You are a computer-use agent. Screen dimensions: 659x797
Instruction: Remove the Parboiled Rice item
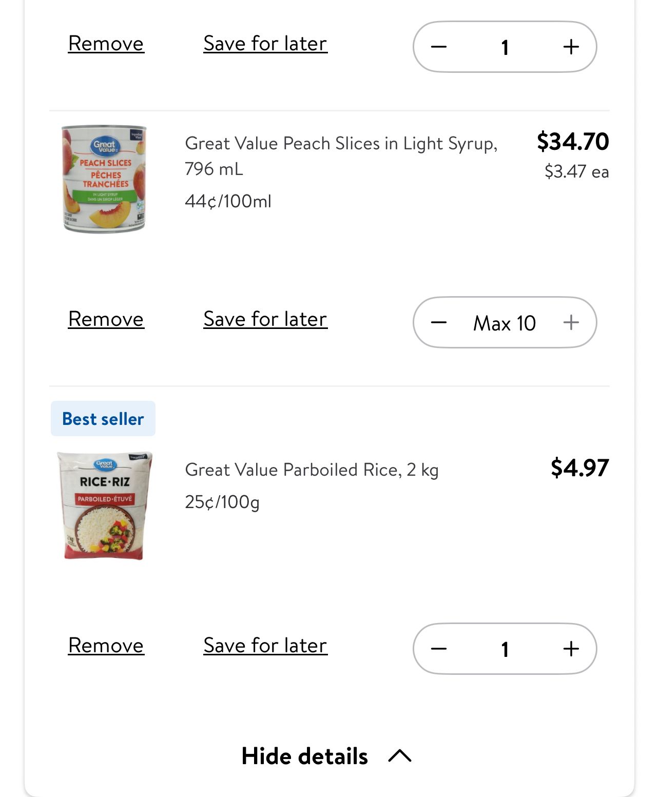106,646
